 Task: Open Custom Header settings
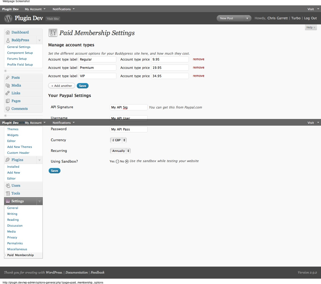tap(18, 153)
